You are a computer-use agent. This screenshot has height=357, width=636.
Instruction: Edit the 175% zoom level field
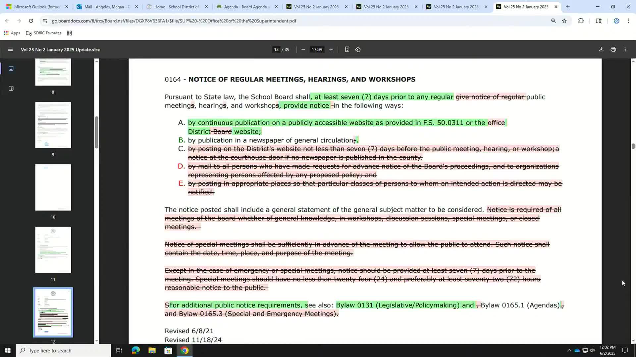pos(317,50)
